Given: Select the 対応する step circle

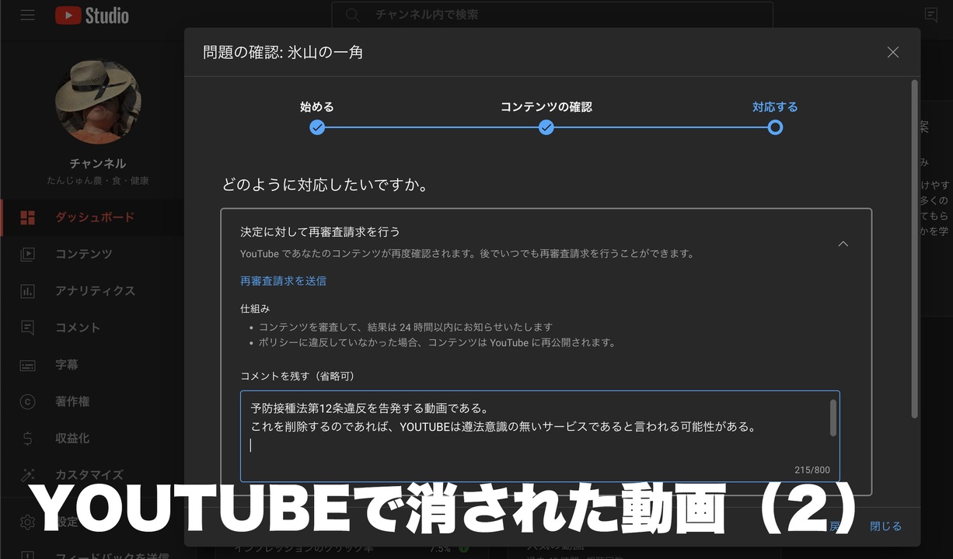Looking at the screenshot, I should coord(775,127).
